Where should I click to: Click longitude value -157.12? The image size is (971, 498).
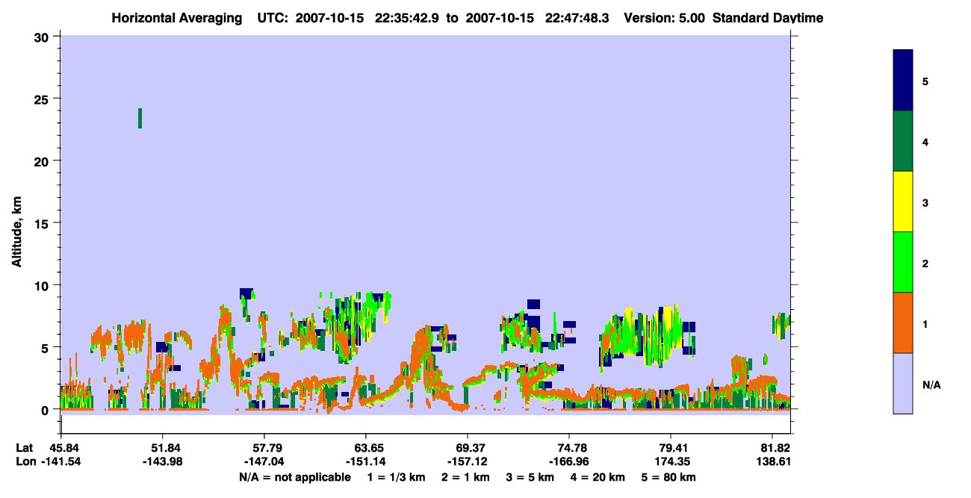point(468,461)
